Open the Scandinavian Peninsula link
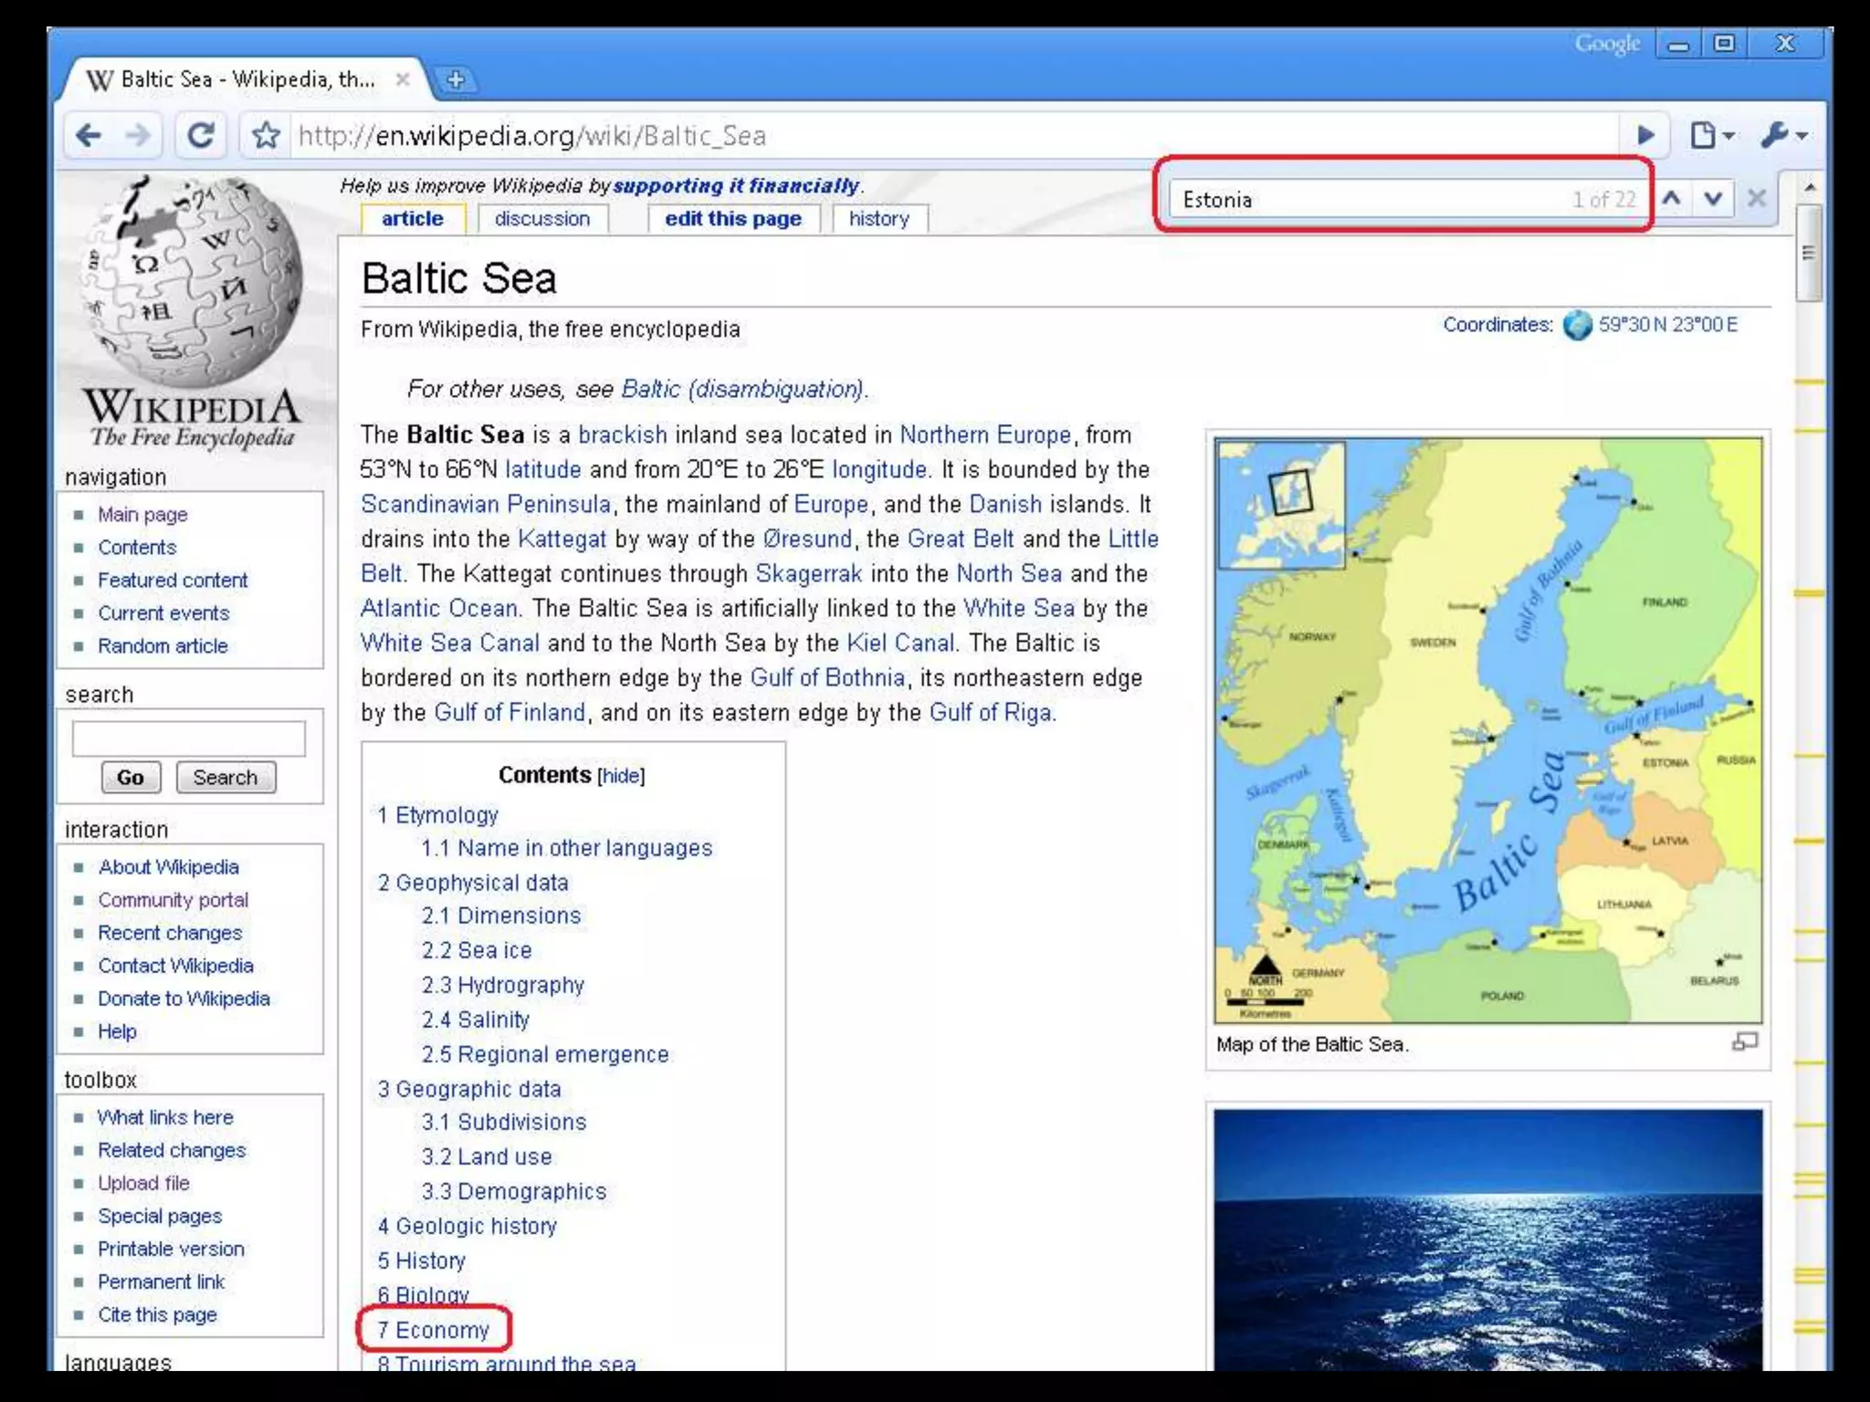The image size is (1870, 1402). 486,504
